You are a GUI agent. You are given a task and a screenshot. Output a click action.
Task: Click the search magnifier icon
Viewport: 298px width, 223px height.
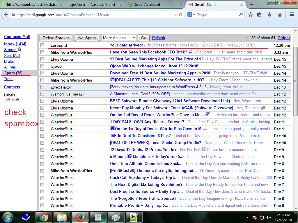tap(241, 15)
